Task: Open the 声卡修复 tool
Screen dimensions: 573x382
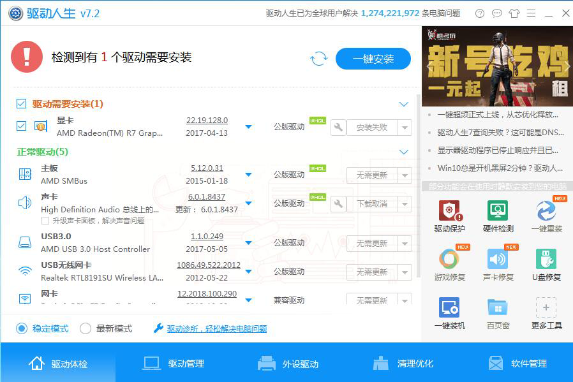Action: [x=498, y=265]
